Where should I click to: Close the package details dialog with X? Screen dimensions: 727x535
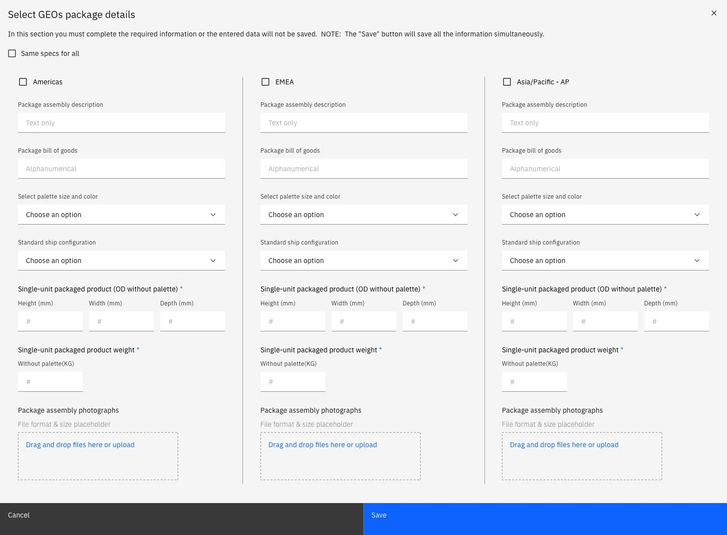click(x=714, y=13)
